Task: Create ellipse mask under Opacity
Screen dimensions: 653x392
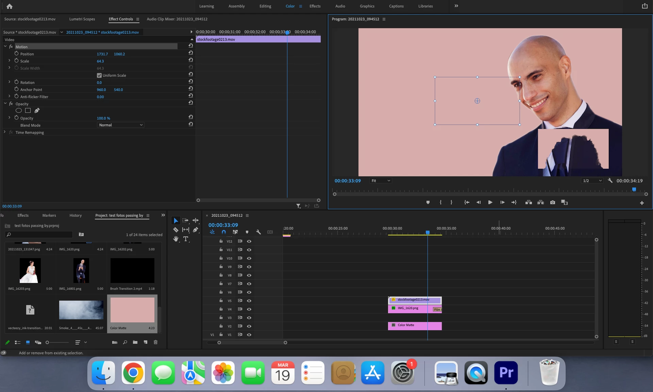Action: [19, 110]
